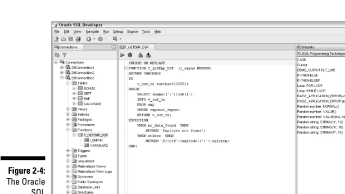The height and width of the screenshot is (194, 345).
Task: Open the PL/SQL Programming Techniques dropdown
Action: pos(321,54)
